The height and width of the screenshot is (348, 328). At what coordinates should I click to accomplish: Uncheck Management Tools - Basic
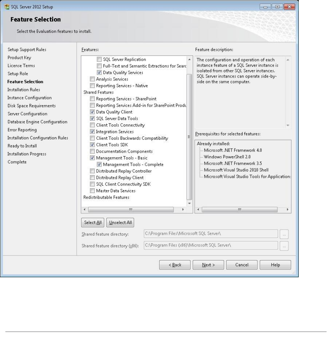pyautogui.click(x=92, y=158)
